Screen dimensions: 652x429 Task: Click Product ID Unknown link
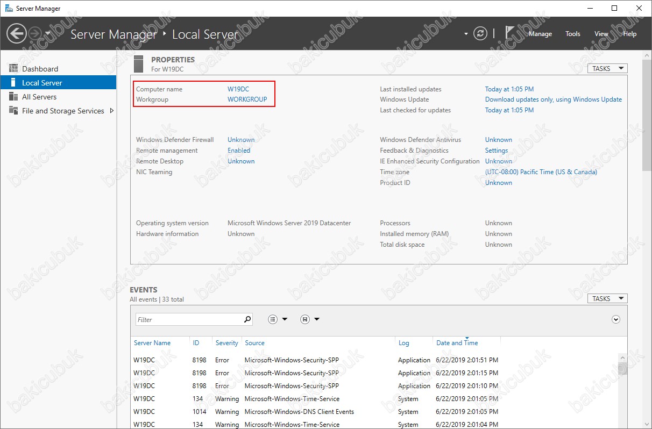click(x=499, y=183)
